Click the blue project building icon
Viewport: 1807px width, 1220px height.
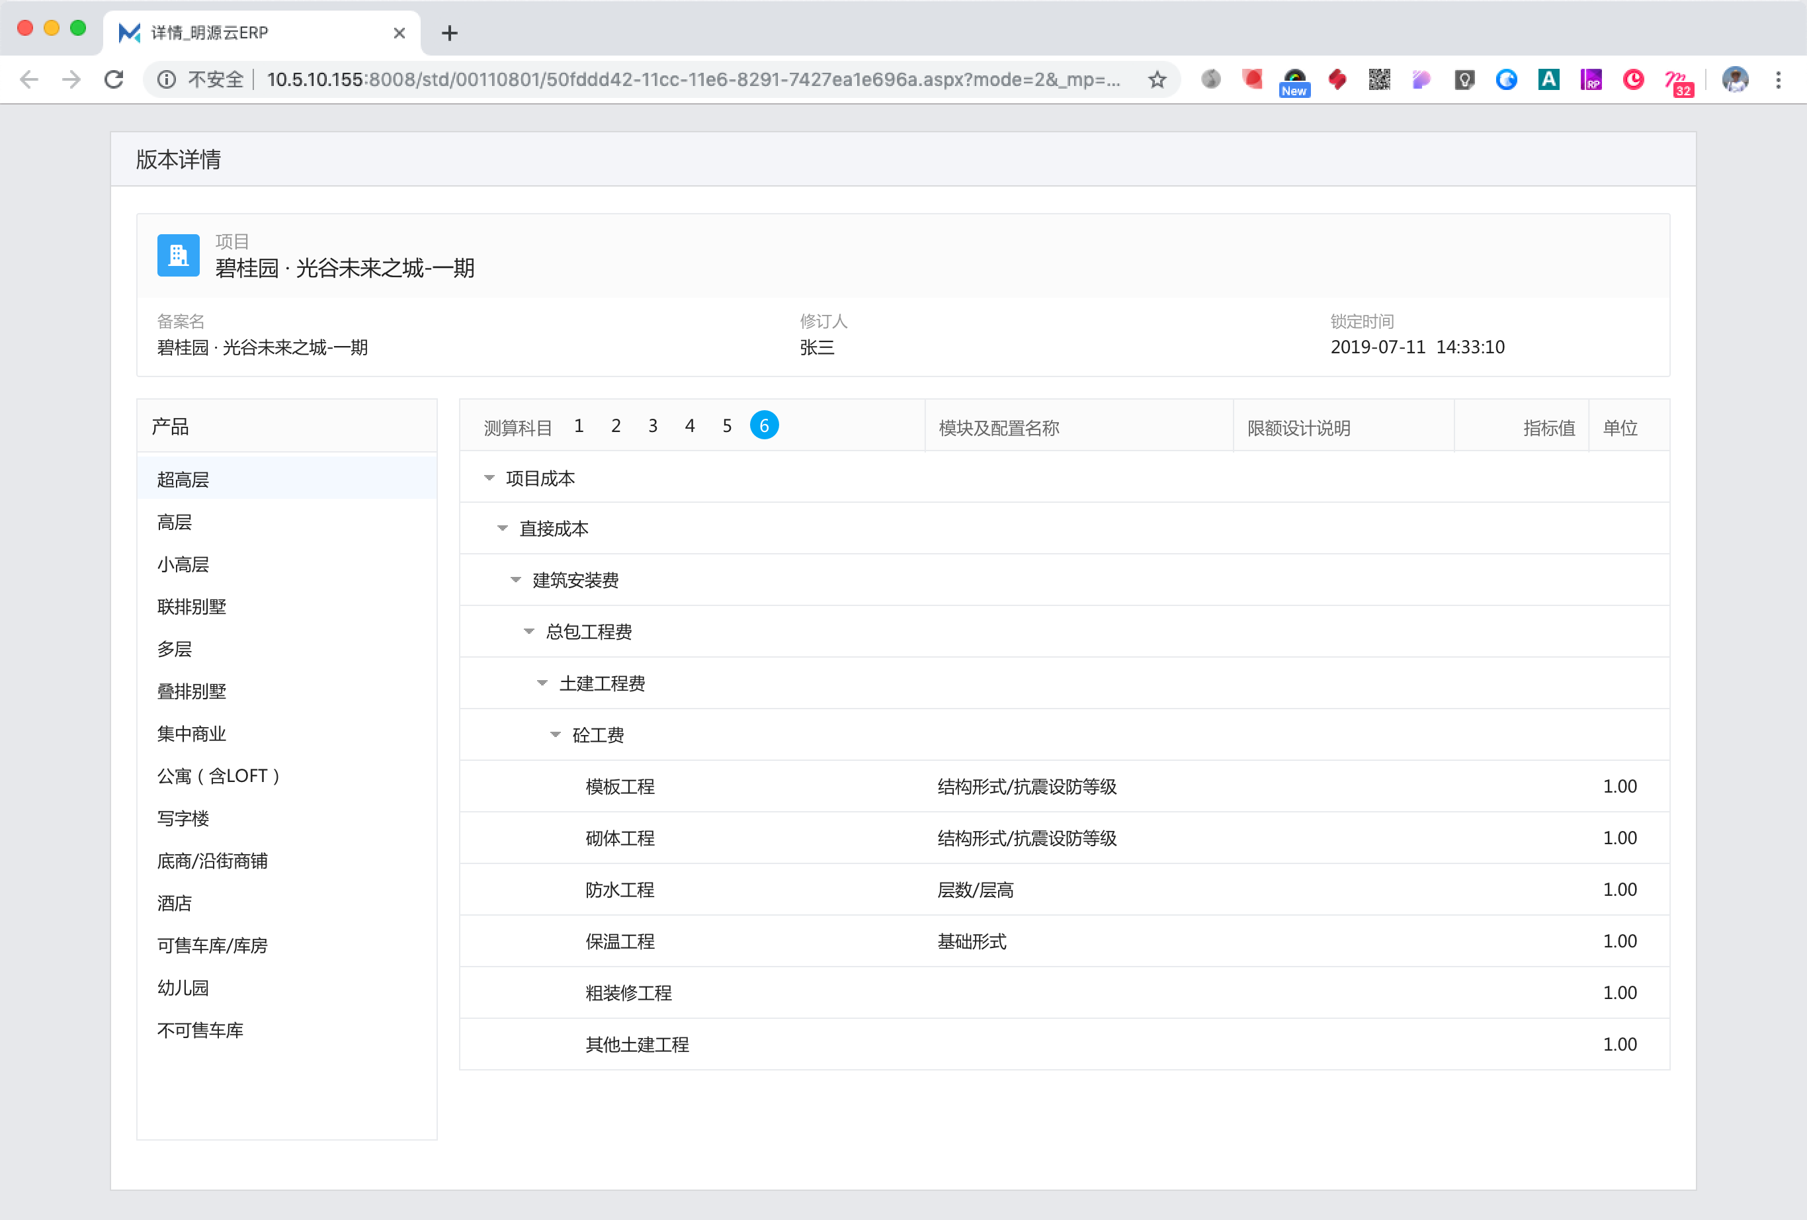click(178, 255)
